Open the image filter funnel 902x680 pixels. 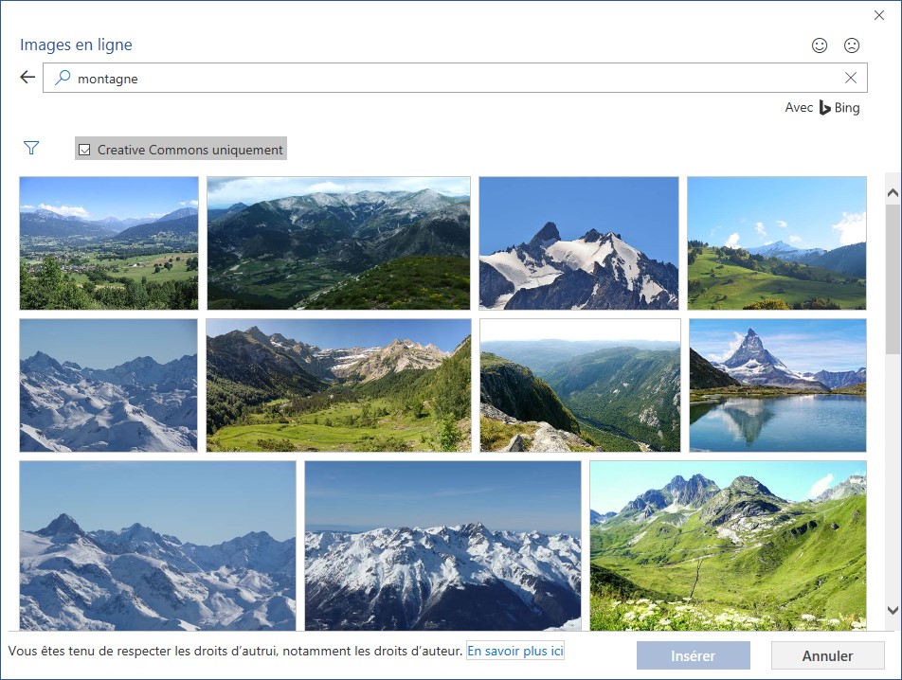click(31, 149)
